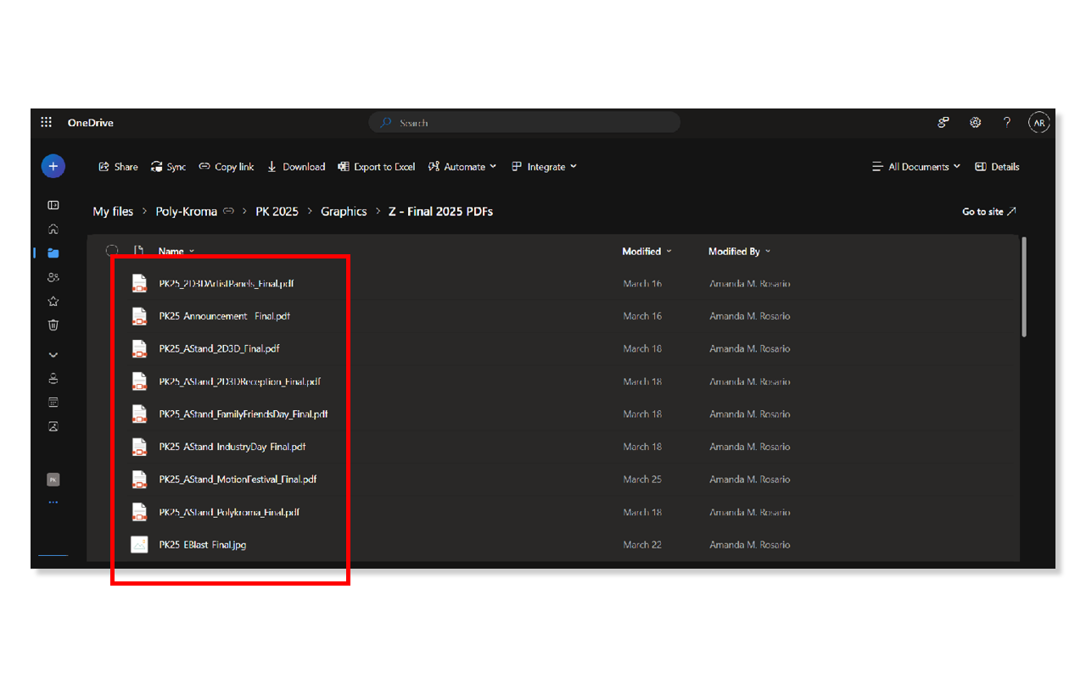Click PDF icon of PK25_AStand_2D3D_Final.pdf
The height and width of the screenshot is (678, 1086).
[139, 349]
